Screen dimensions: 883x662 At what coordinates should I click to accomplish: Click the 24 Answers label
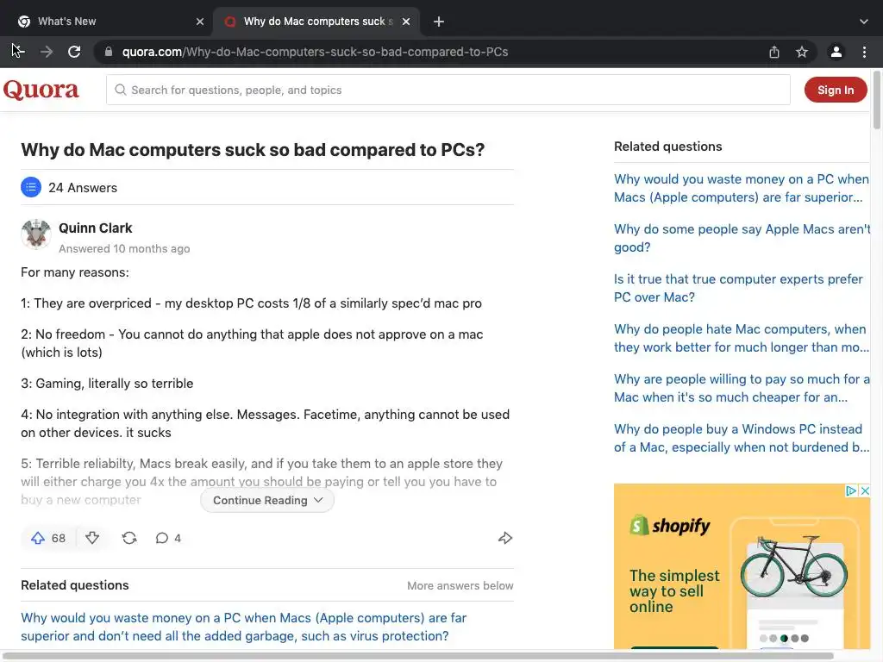(x=83, y=188)
